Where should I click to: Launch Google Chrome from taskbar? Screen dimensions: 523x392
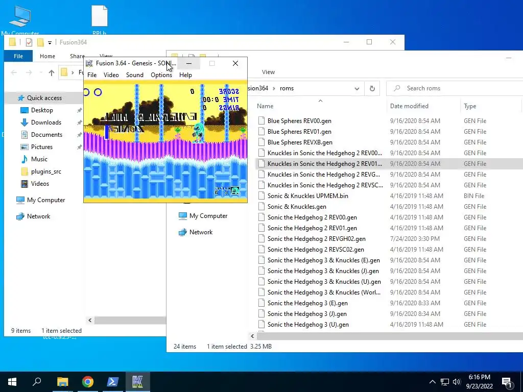point(88,382)
